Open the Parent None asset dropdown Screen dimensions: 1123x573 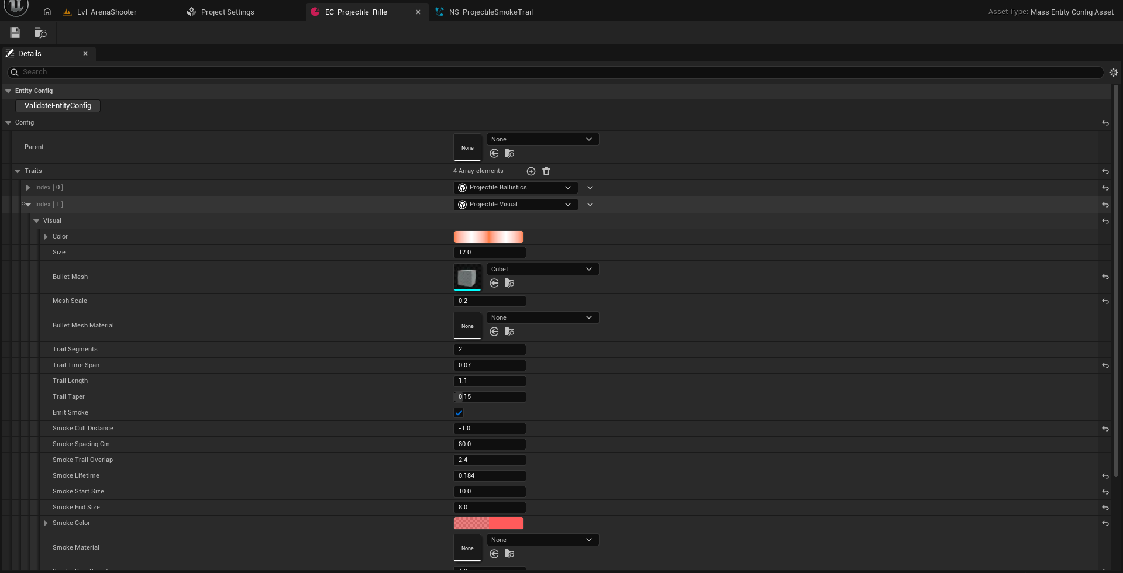[x=543, y=139]
